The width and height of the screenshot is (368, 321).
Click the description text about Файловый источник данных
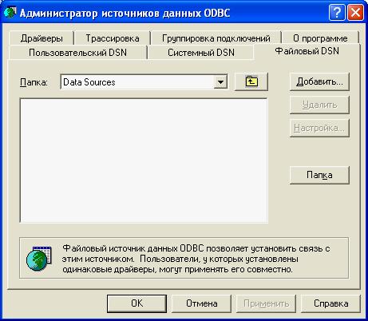[196, 259]
